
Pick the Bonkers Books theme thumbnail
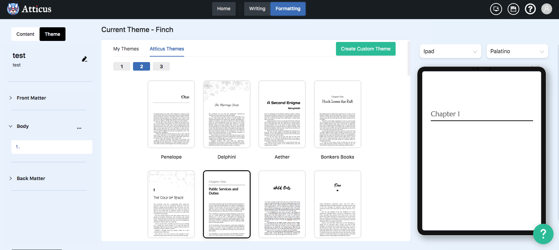point(338,114)
